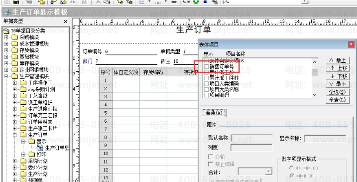Click the T6单据目录分类 root tree icon

click(5, 31)
